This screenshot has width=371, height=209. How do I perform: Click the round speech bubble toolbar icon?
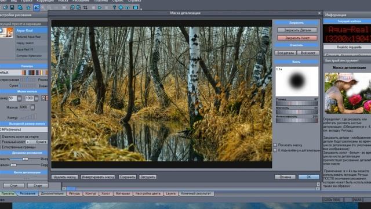click(x=121, y=8)
